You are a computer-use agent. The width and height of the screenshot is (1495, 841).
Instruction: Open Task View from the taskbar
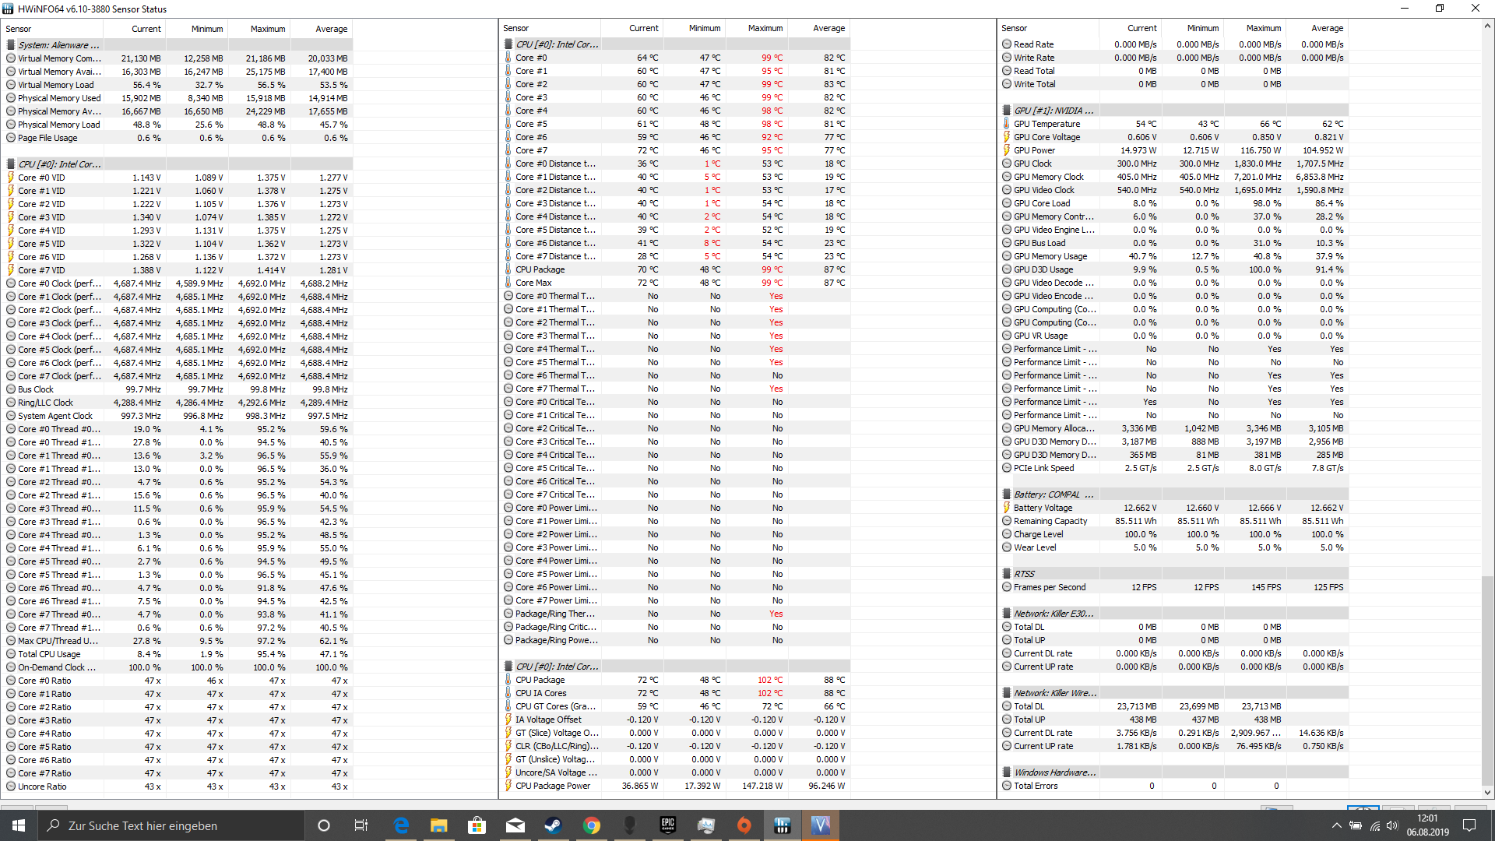click(x=361, y=825)
